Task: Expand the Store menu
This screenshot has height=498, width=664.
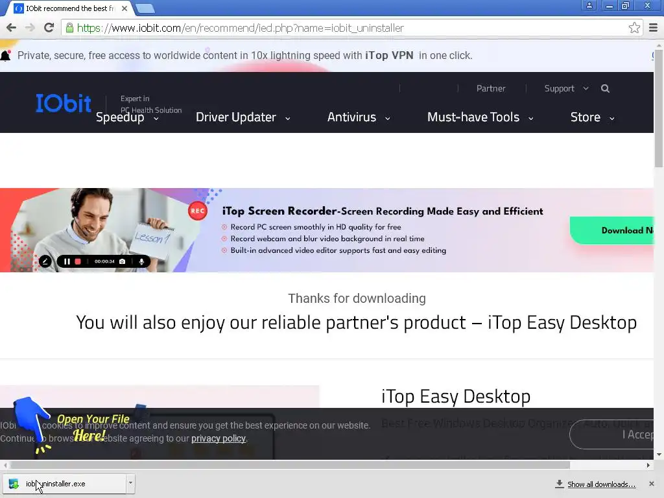Action: tap(593, 117)
